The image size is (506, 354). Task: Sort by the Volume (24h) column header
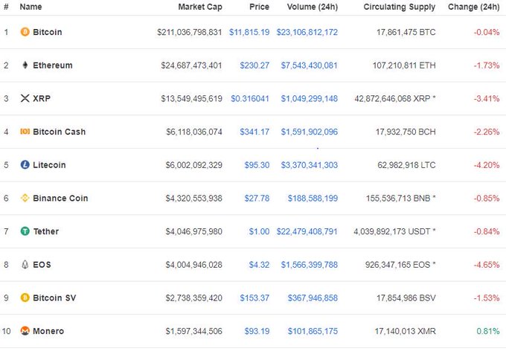313,7
